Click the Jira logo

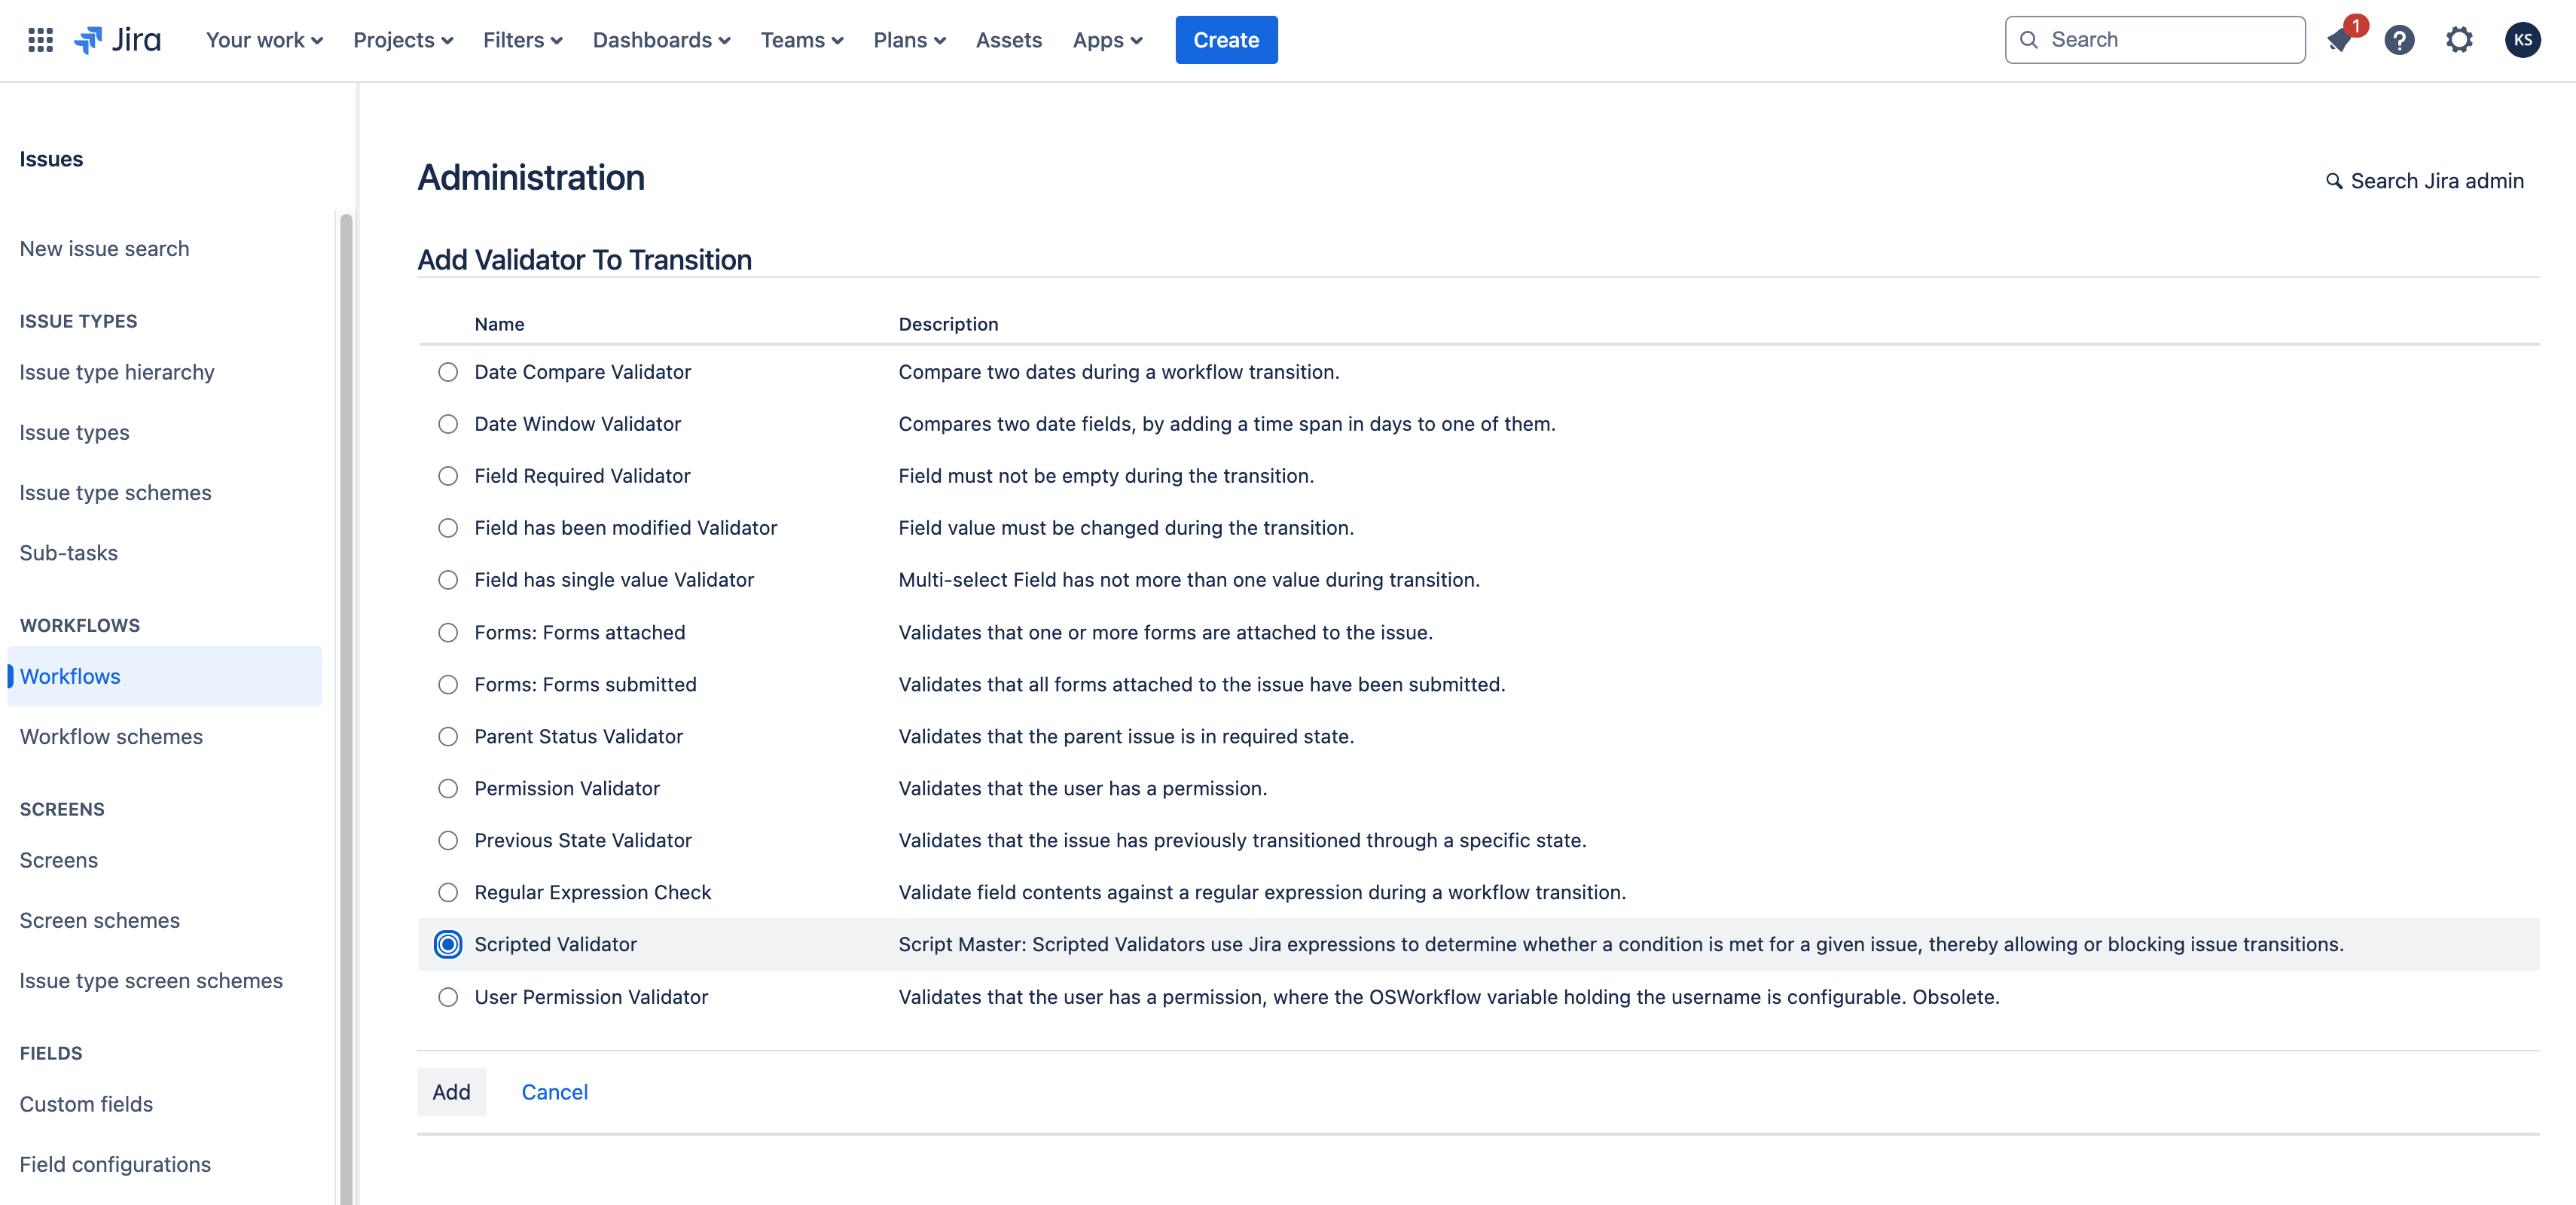[118, 40]
